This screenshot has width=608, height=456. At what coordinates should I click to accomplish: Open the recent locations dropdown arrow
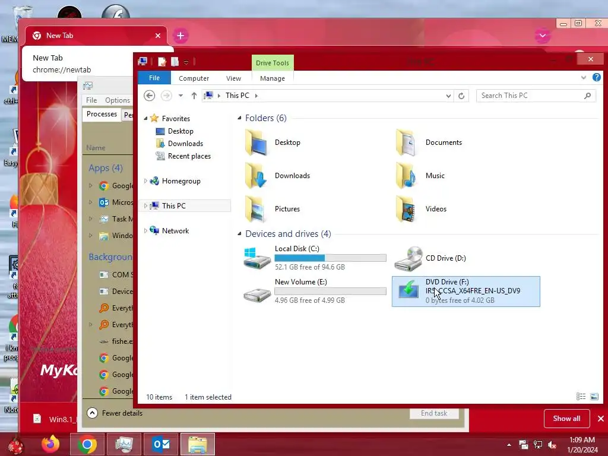(180, 96)
